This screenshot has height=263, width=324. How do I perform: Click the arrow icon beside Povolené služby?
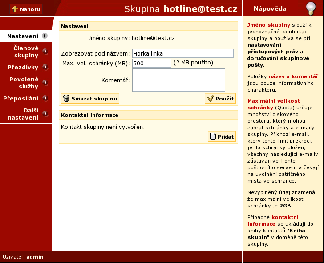click(x=45, y=83)
